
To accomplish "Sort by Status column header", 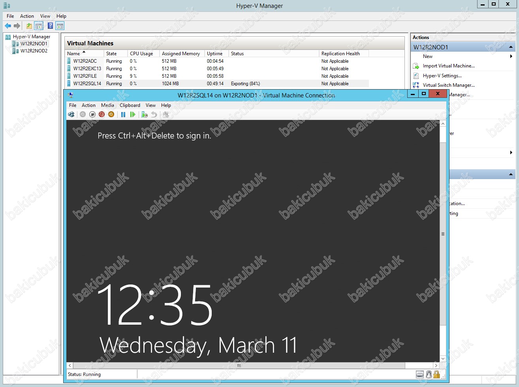I will pos(274,54).
